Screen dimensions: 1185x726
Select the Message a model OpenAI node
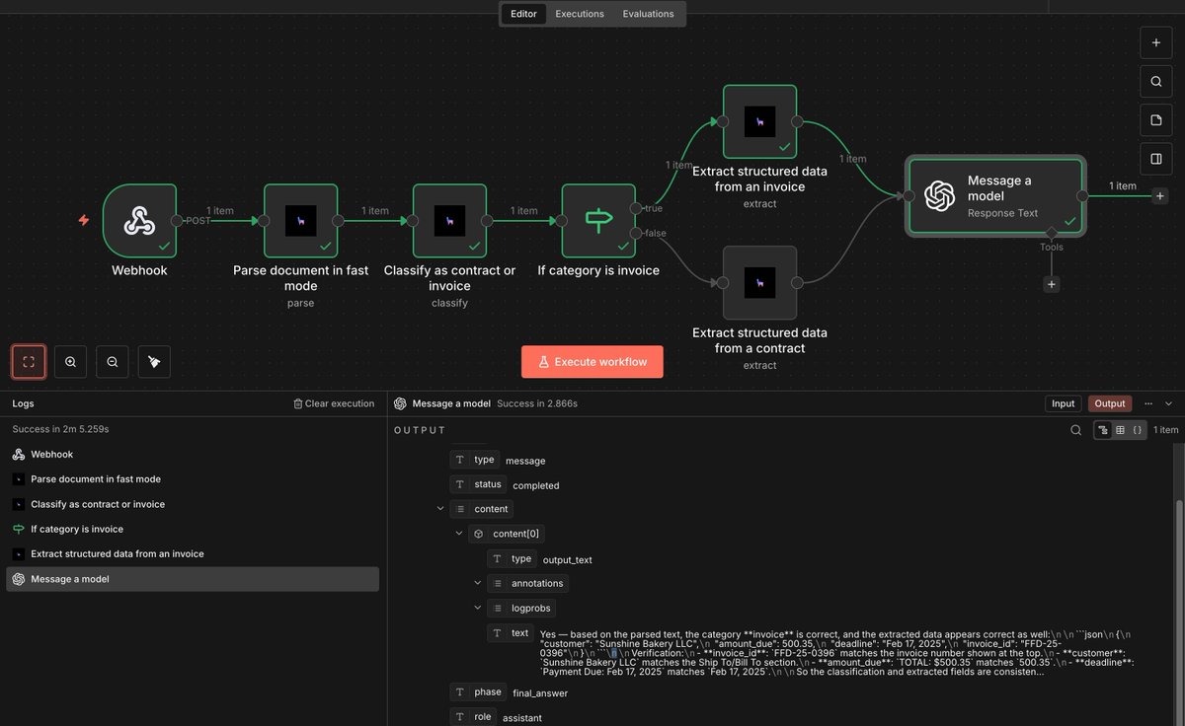click(x=995, y=196)
